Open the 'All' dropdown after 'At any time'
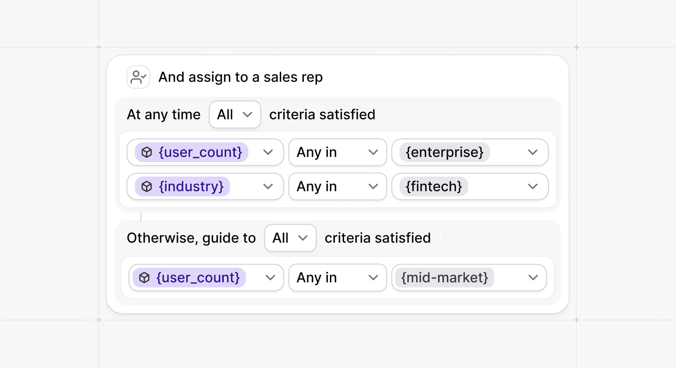 tap(235, 114)
